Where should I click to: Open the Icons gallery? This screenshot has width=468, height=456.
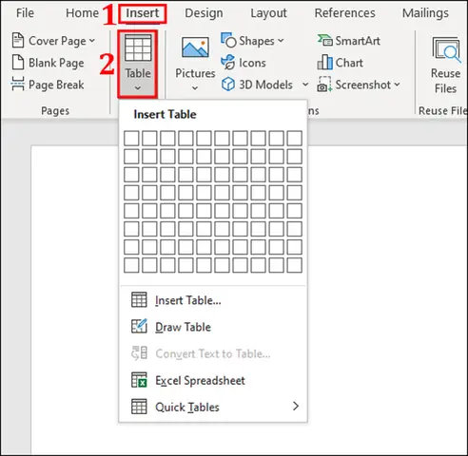point(244,63)
